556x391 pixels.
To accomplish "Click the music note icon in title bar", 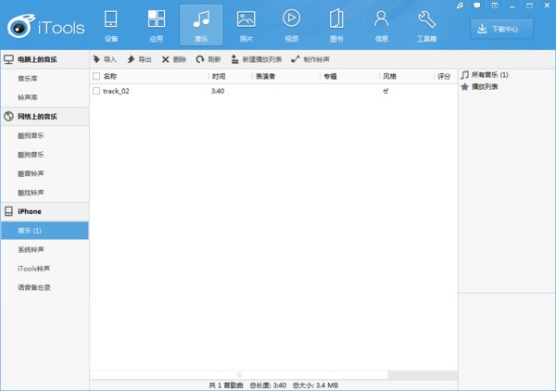I will pyautogui.click(x=460, y=6).
